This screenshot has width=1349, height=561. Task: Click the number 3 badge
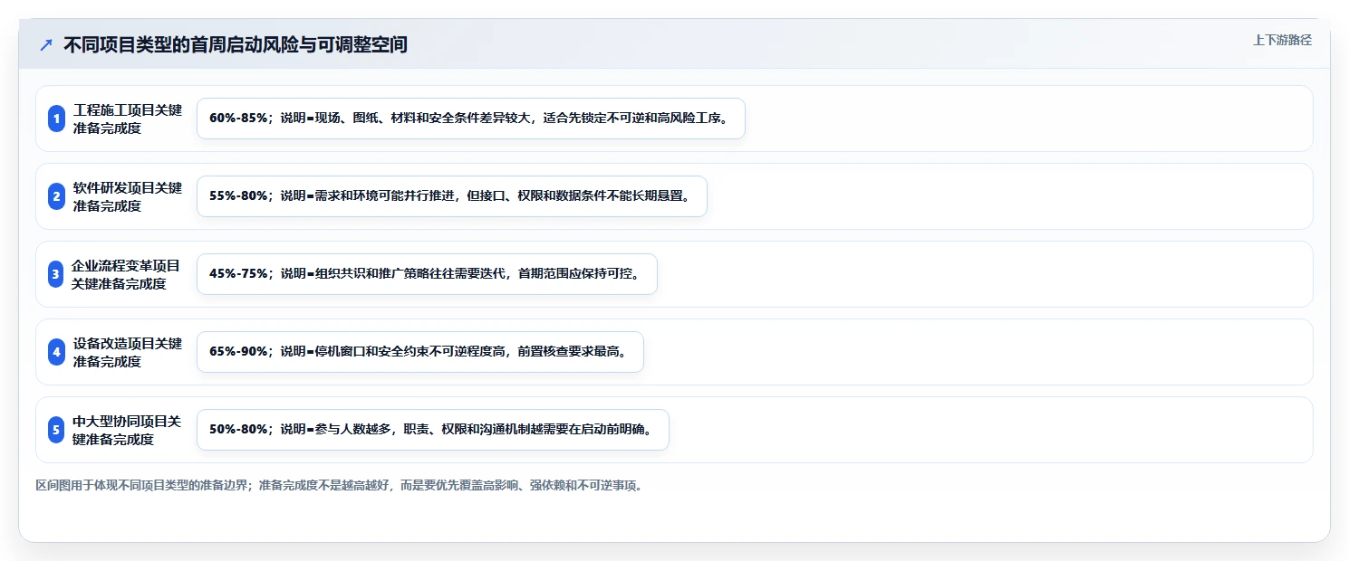(56, 274)
